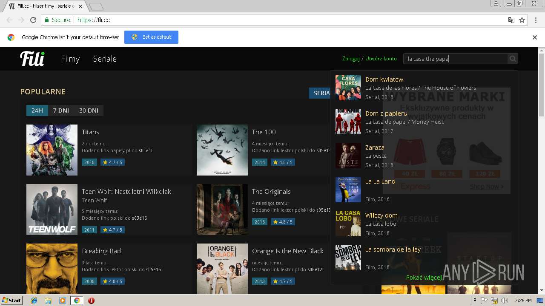Open the Seriale menu
The image size is (545, 306).
[105, 59]
